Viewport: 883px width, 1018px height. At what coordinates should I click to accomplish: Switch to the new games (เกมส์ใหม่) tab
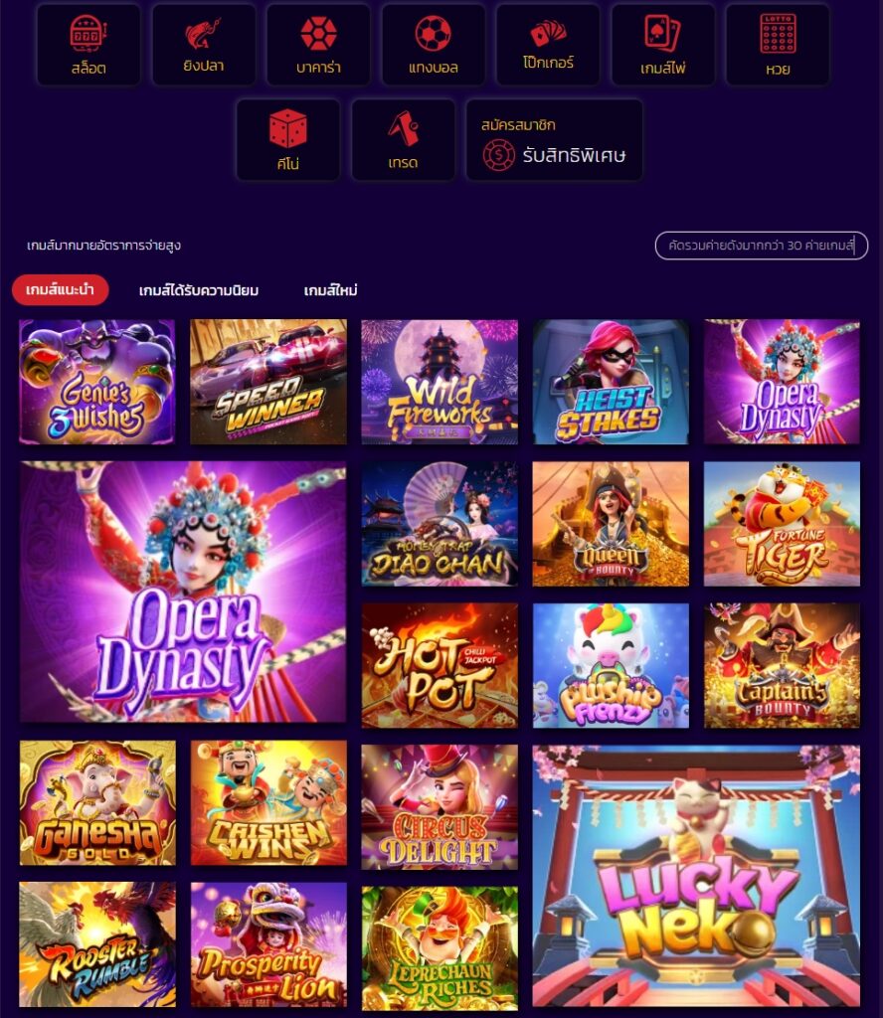click(x=330, y=290)
